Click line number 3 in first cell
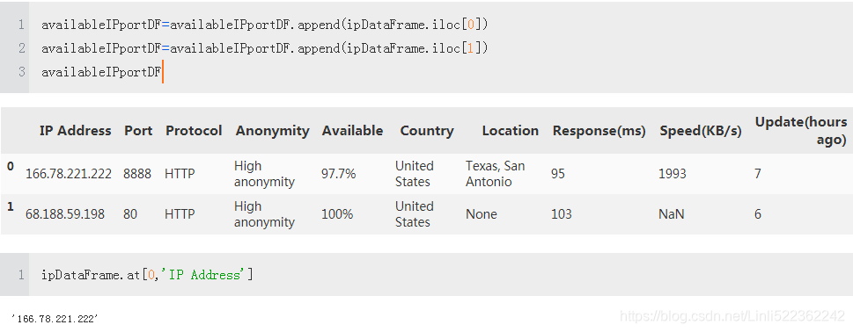Screen dimensions: 853x332 click(x=22, y=72)
